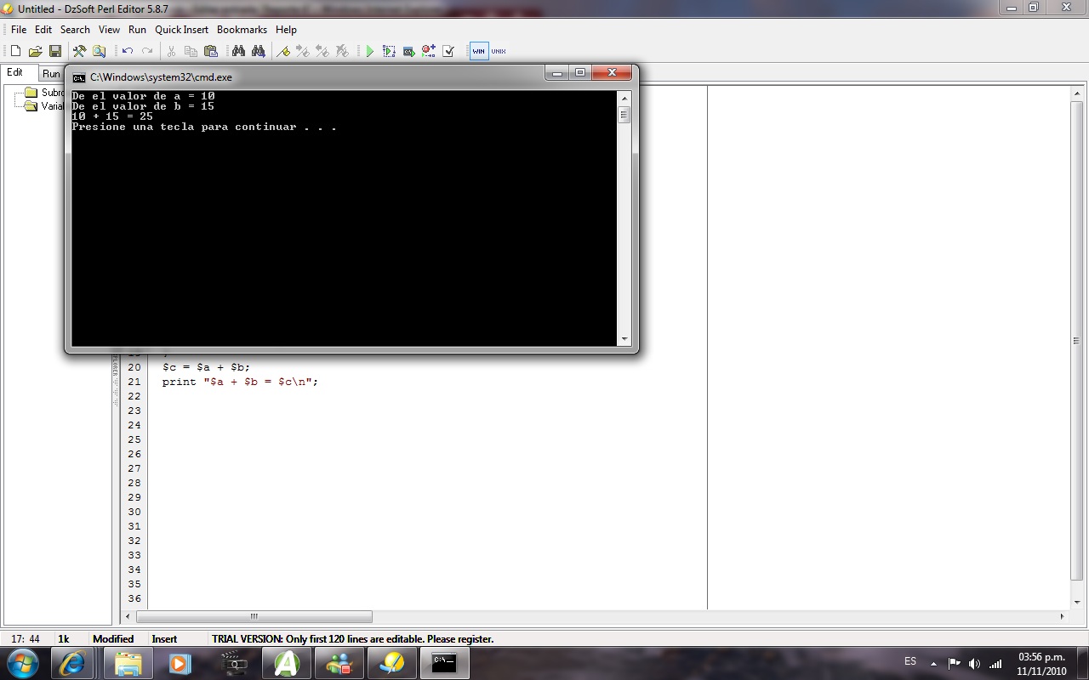The image size is (1089, 680).
Task: Run script with green play icon
Action: click(x=369, y=51)
